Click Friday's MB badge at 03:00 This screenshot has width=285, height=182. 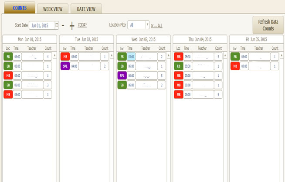click(x=235, y=66)
